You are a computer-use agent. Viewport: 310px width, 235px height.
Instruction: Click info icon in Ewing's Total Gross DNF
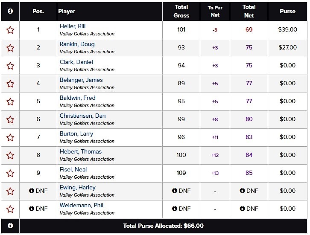click(175, 191)
